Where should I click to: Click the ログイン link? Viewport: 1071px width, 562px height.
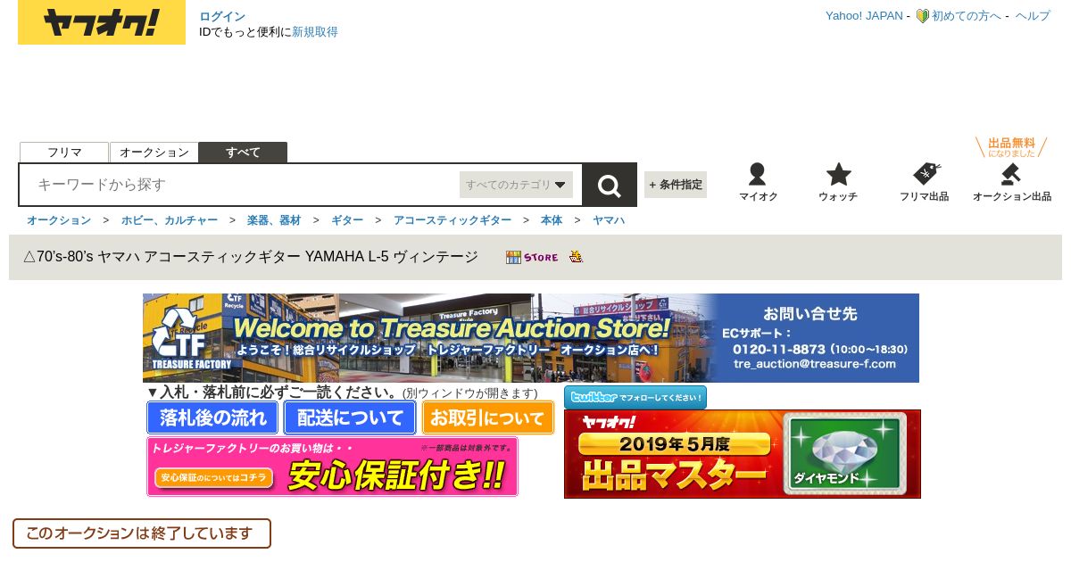point(222,16)
